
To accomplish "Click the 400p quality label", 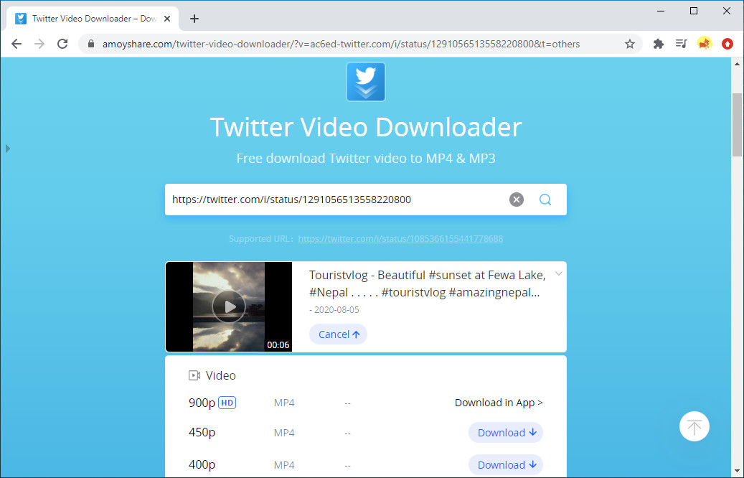I will 202,464.
